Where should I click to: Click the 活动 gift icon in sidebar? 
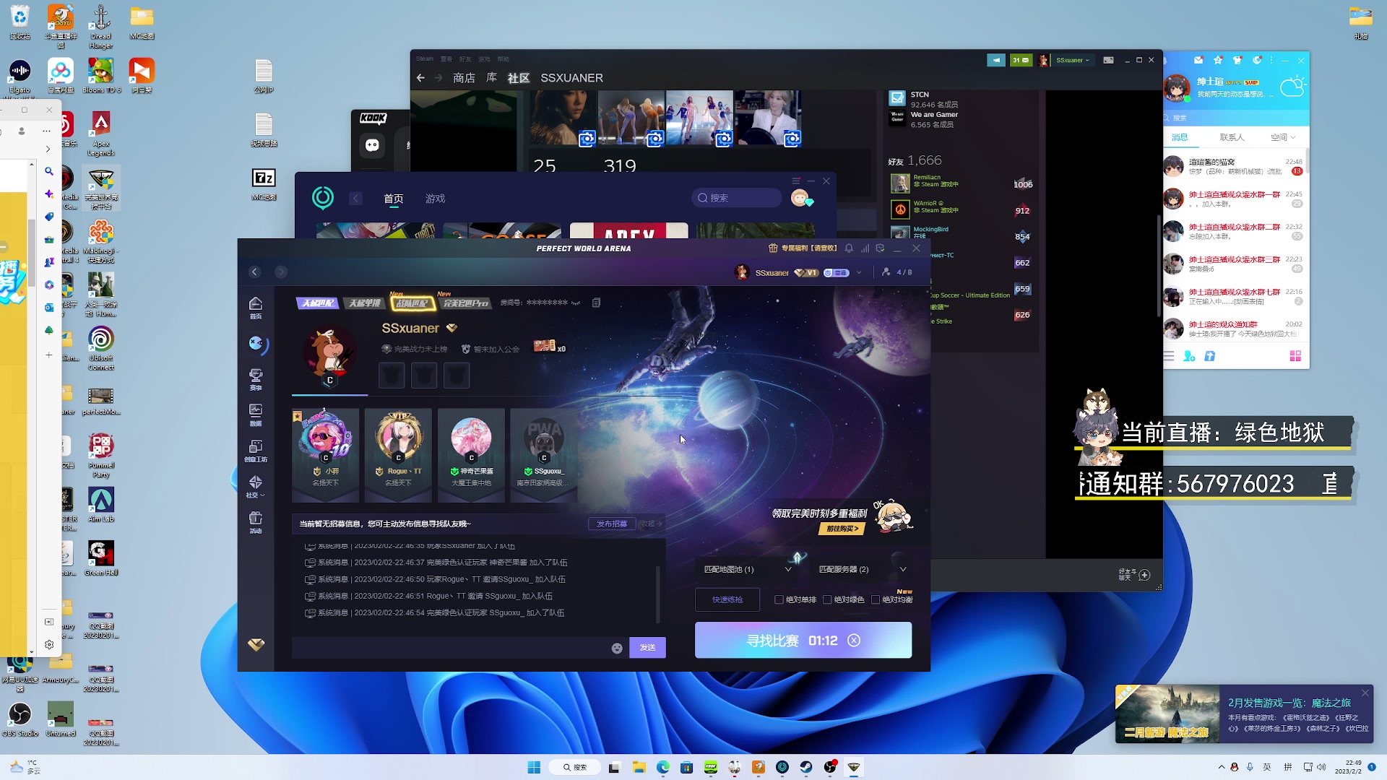point(256,519)
